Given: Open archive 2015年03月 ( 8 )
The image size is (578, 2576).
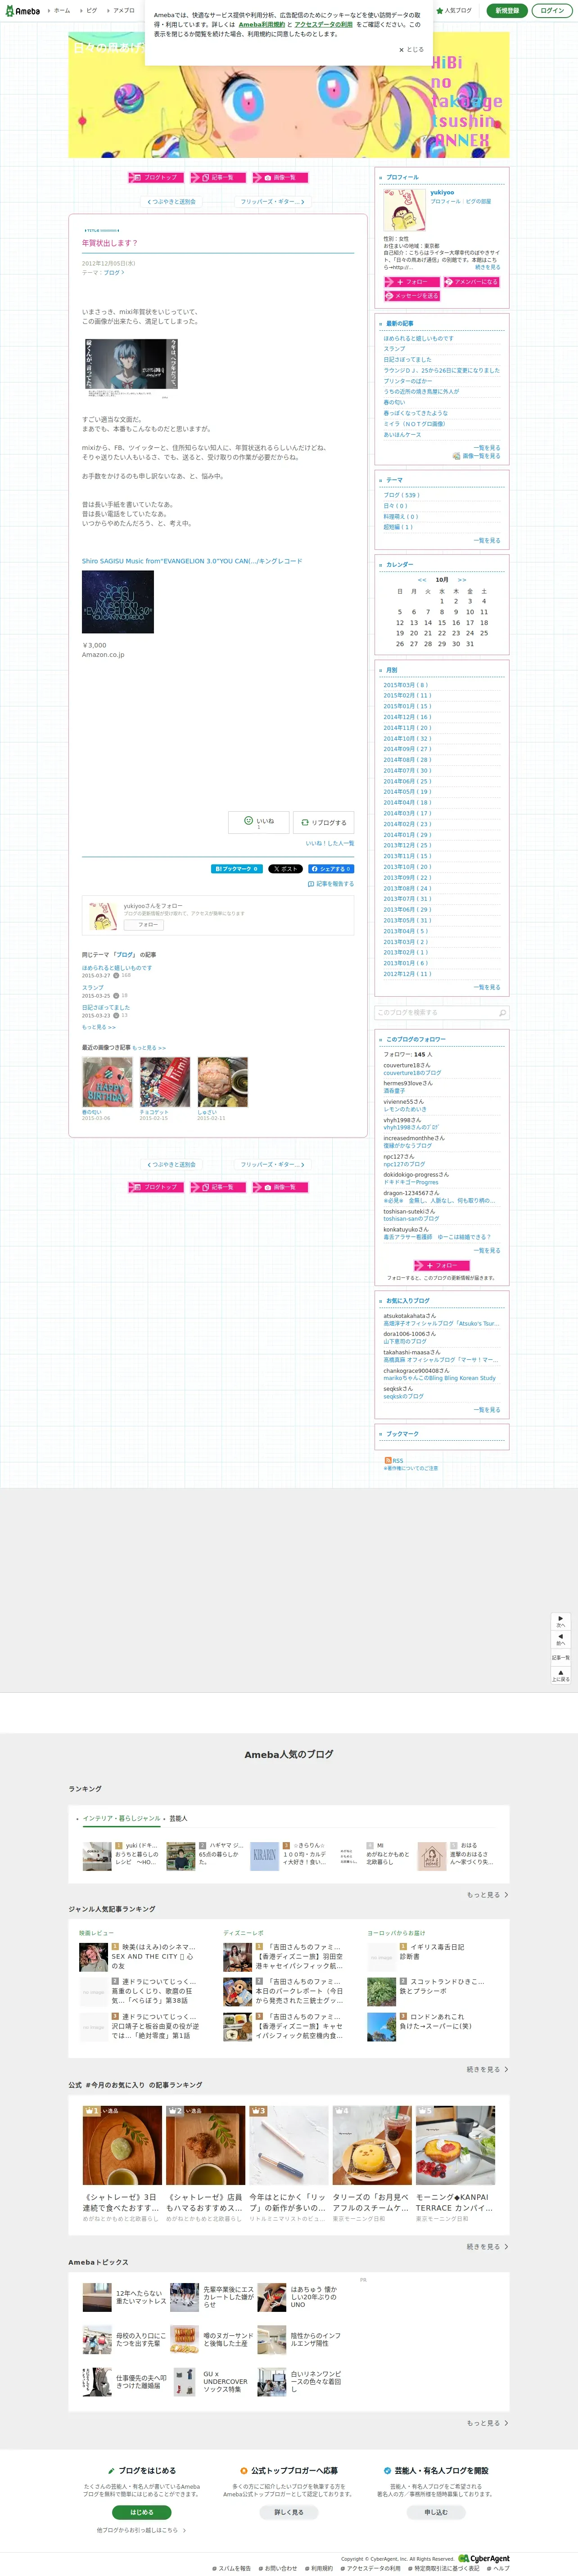Looking at the screenshot, I should 405,685.
